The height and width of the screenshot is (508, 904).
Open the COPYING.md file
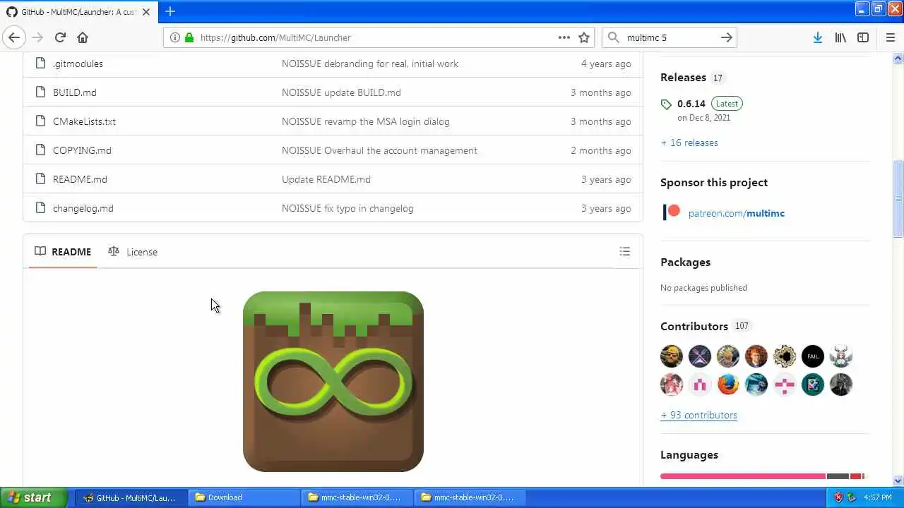(x=82, y=150)
